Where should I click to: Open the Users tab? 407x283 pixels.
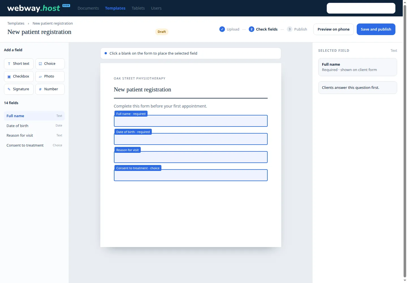point(156,8)
